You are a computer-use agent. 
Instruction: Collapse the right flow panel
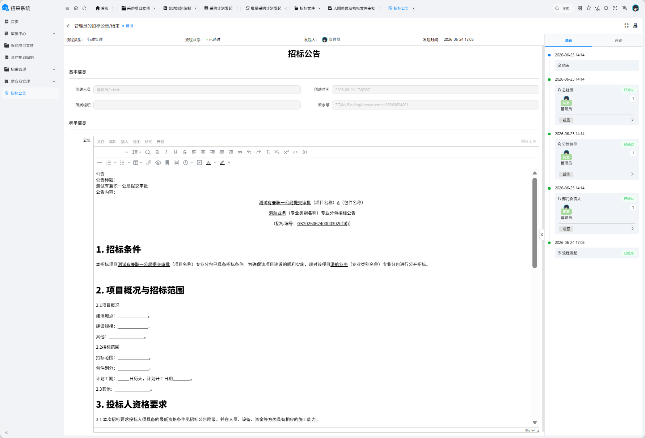click(x=542, y=235)
